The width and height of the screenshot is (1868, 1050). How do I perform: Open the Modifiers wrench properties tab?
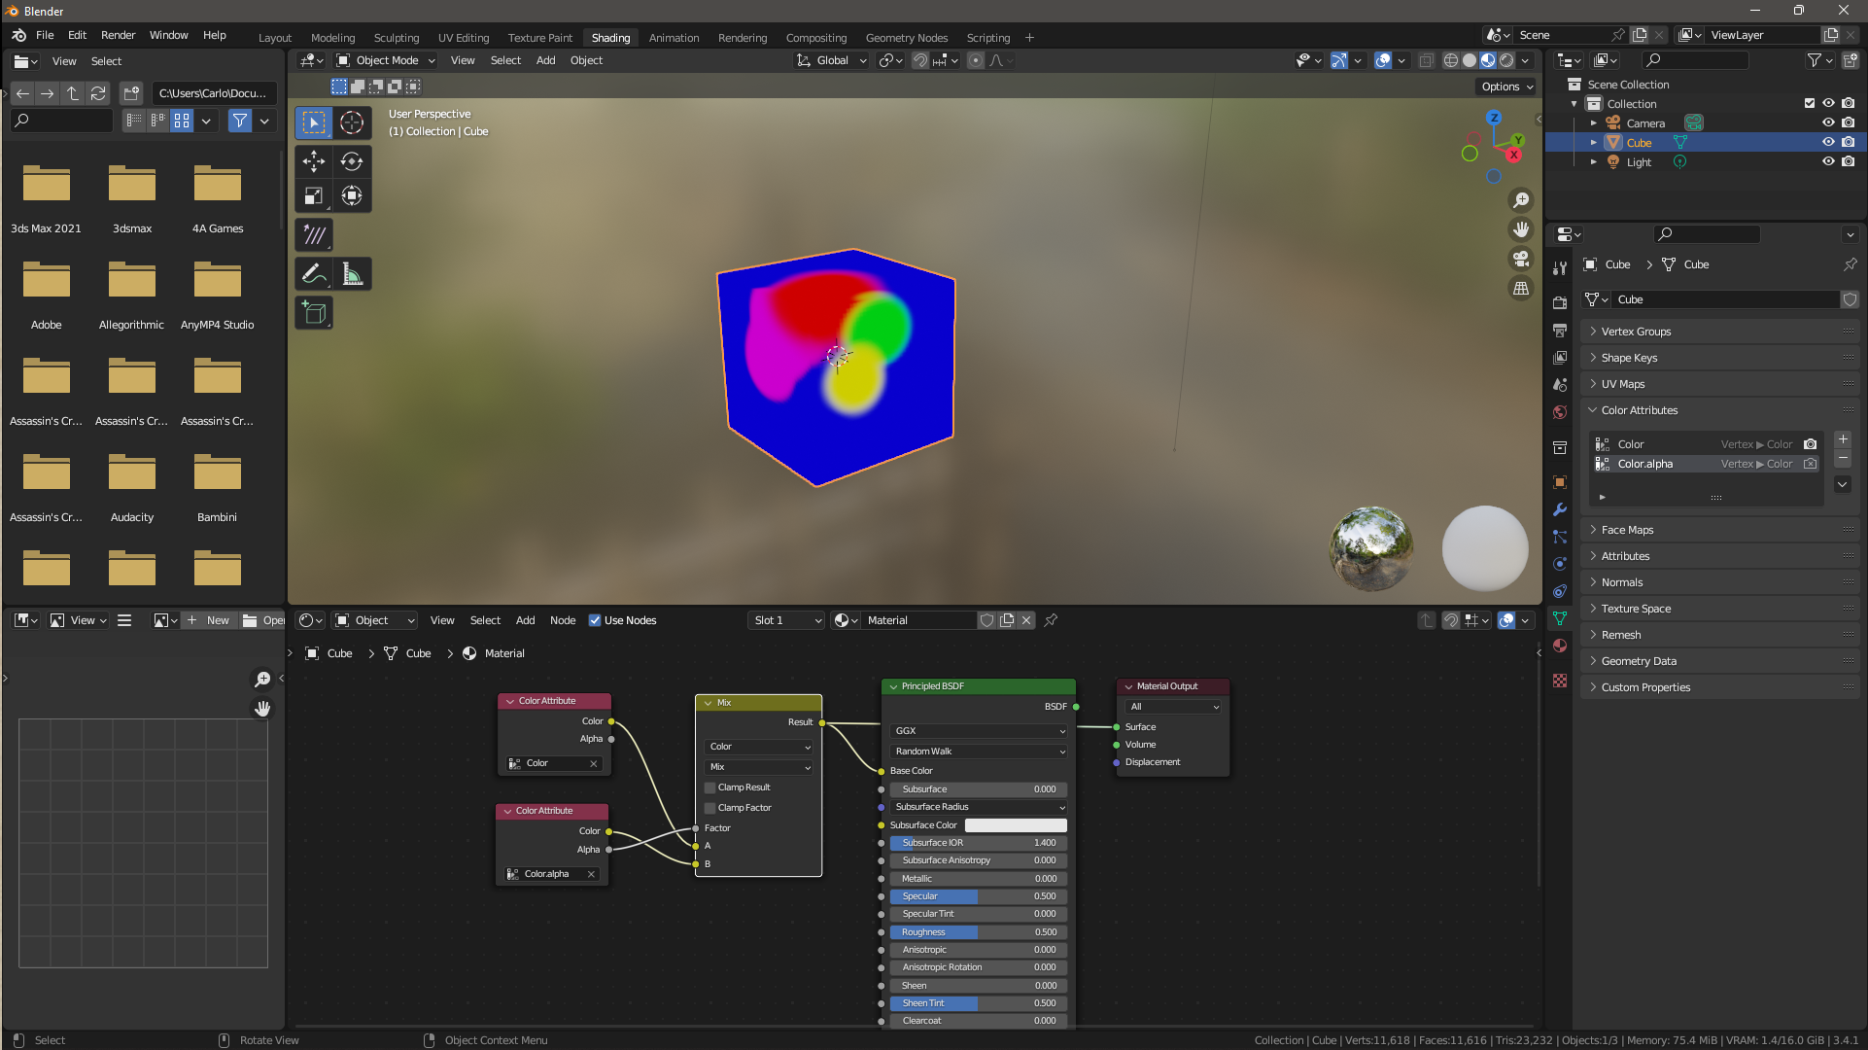(1560, 509)
